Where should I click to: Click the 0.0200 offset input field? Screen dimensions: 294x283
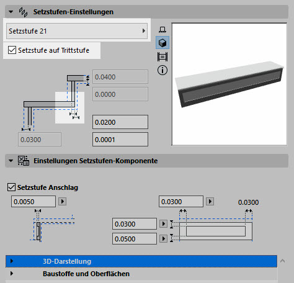(120, 122)
